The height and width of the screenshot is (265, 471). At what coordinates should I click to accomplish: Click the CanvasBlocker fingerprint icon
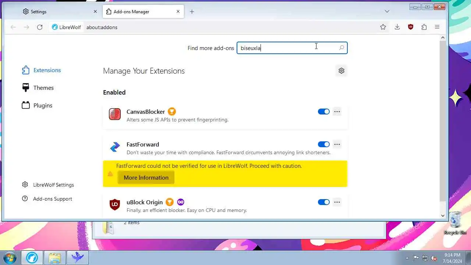click(x=115, y=114)
